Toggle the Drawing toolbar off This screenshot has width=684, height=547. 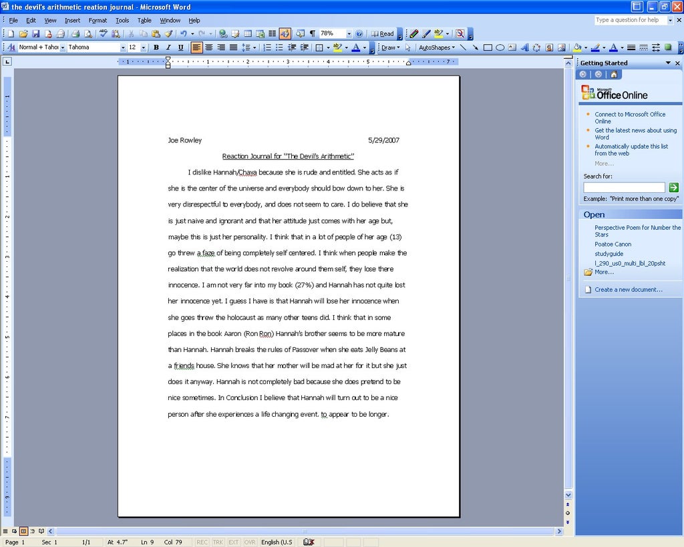point(285,33)
